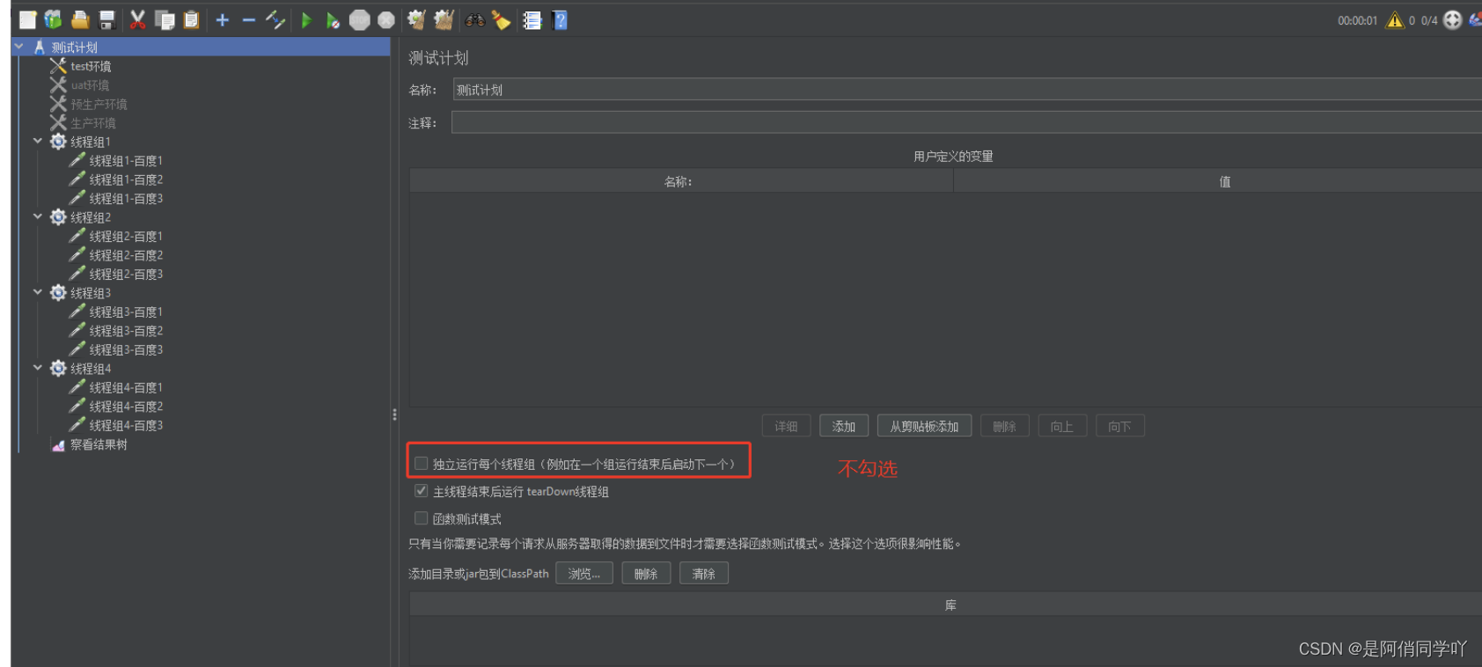The width and height of the screenshot is (1482, 667).
Task: Start test without pauses icon
Action: 333,20
